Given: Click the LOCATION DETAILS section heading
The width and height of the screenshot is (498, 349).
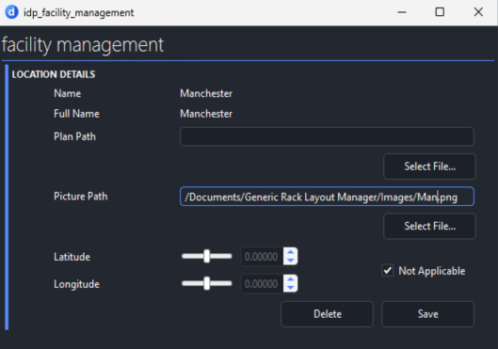Looking at the screenshot, I should pyautogui.click(x=54, y=74).
